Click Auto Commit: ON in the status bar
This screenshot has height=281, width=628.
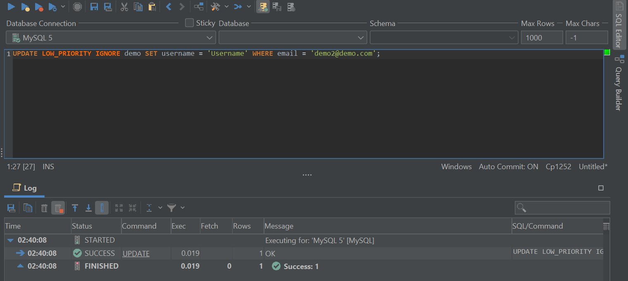[509, 166]
